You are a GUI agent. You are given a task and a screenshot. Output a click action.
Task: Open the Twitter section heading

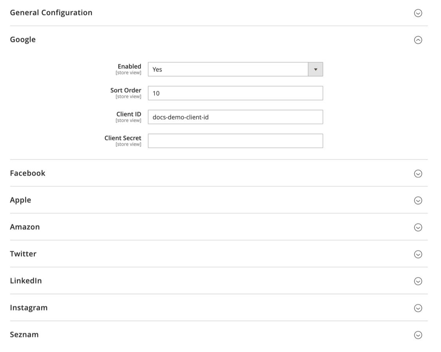click(23, 254)
